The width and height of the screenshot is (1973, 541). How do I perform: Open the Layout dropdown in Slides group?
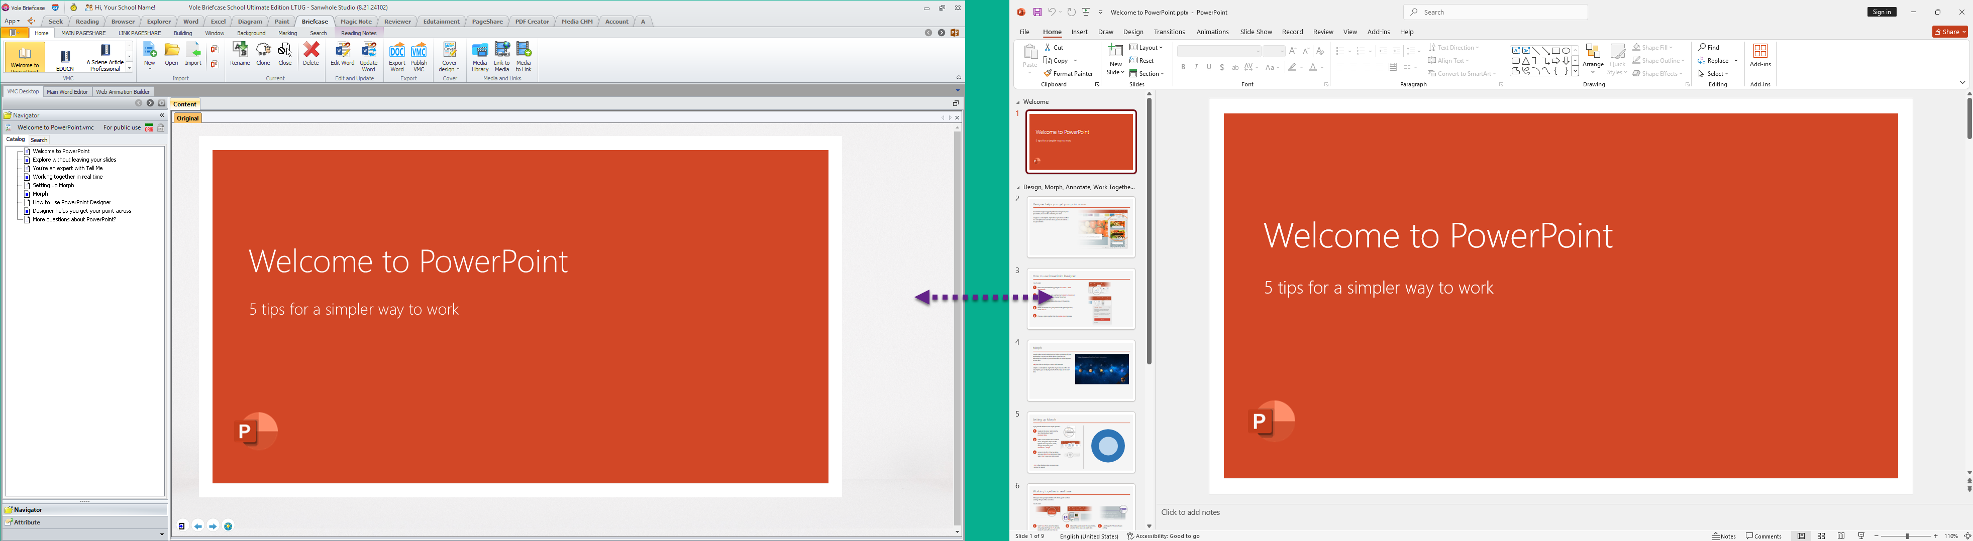coord(1147,48)
